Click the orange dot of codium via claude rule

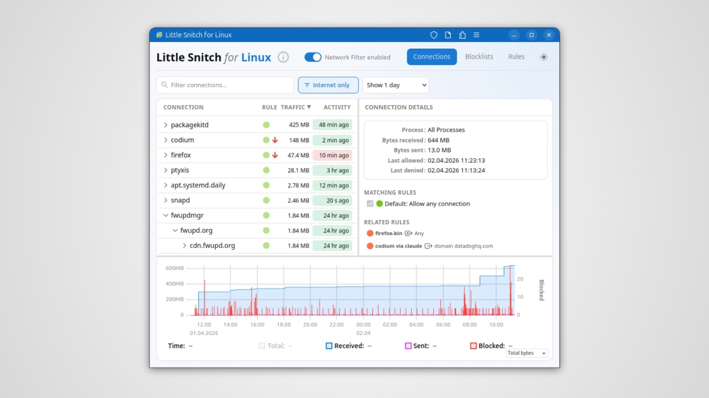(x=370, y=246)
